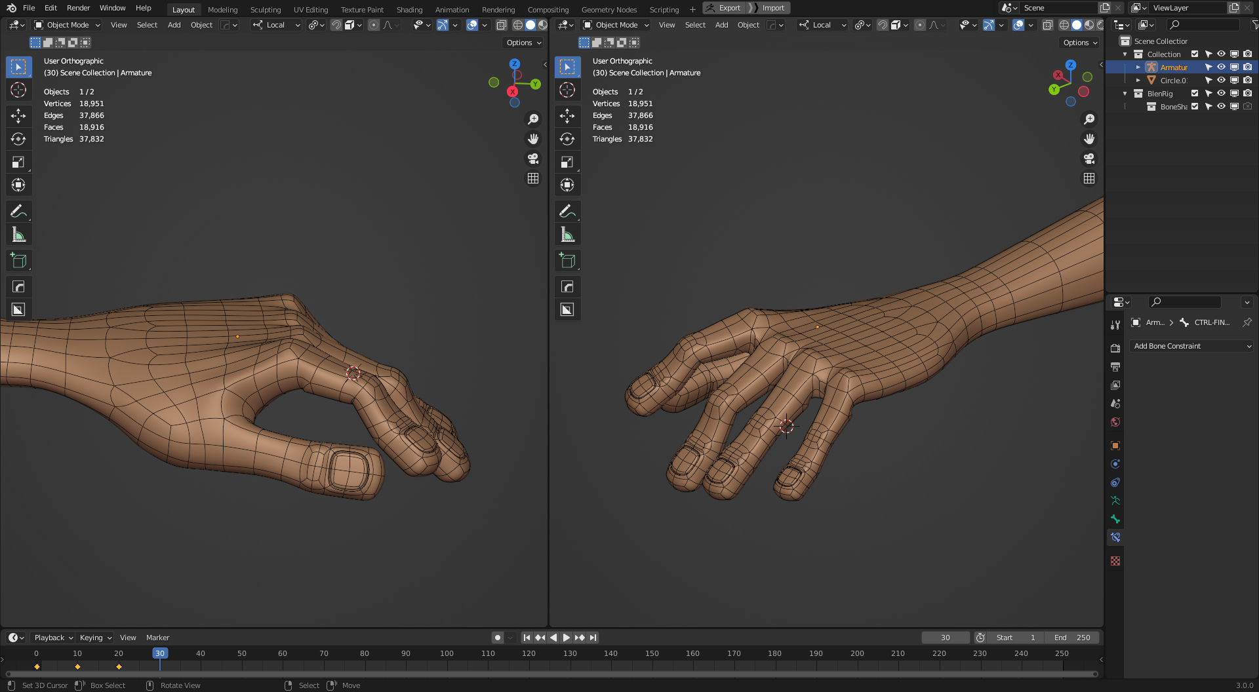Open Object properties tab
Image resolution: width=1259 pixels, height=692 pixels.
tap(1115, 446)
